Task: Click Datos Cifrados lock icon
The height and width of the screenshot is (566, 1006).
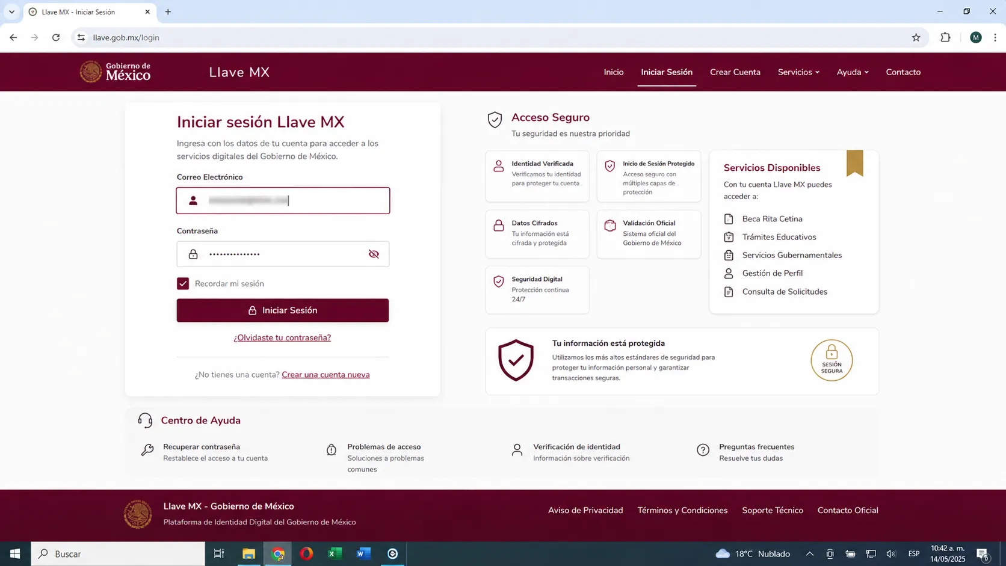Action: [499, 226]
